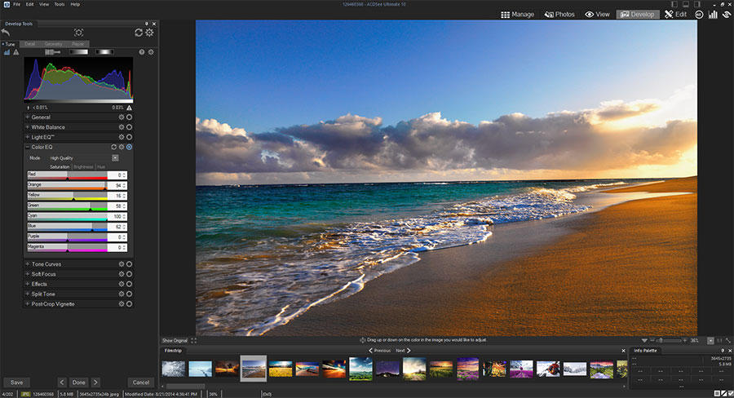Go to Previous image in filmstrip

(x=379, y=350)
